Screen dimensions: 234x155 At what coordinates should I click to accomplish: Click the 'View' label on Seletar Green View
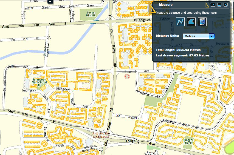(62, 7)
